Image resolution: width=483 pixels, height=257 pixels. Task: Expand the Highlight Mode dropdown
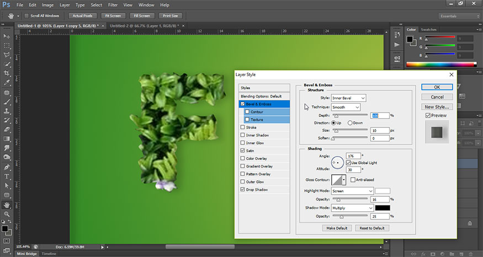pyautogui.click(x=352, y=191)
